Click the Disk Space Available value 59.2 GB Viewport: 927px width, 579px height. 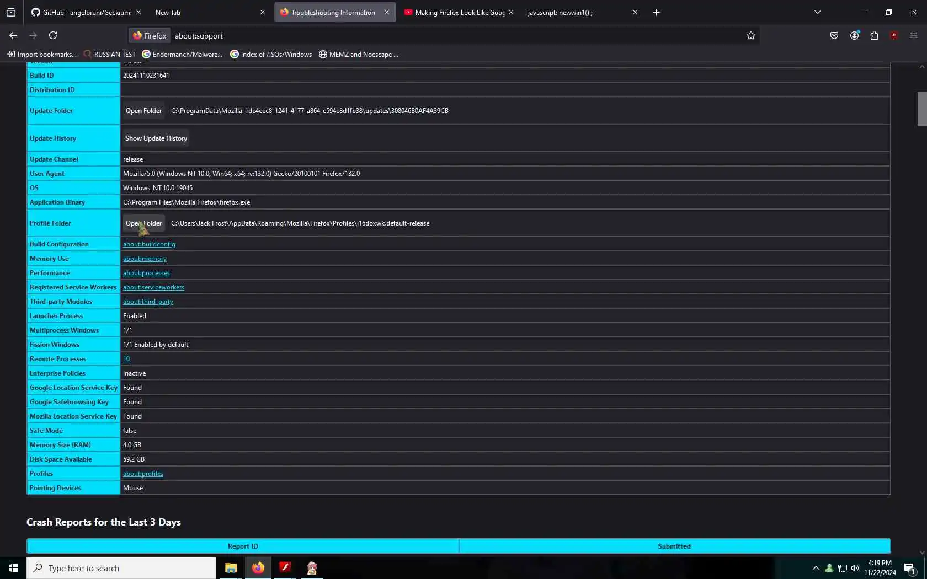click(134, 459)
